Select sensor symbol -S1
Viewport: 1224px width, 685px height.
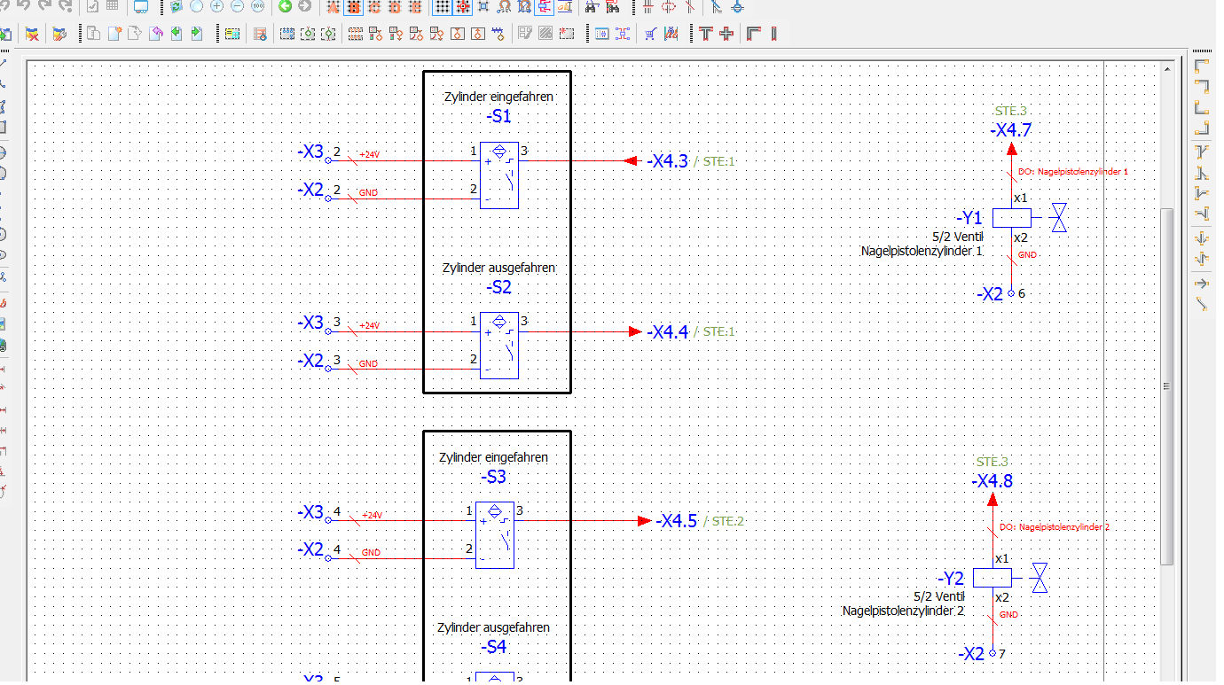499,175
